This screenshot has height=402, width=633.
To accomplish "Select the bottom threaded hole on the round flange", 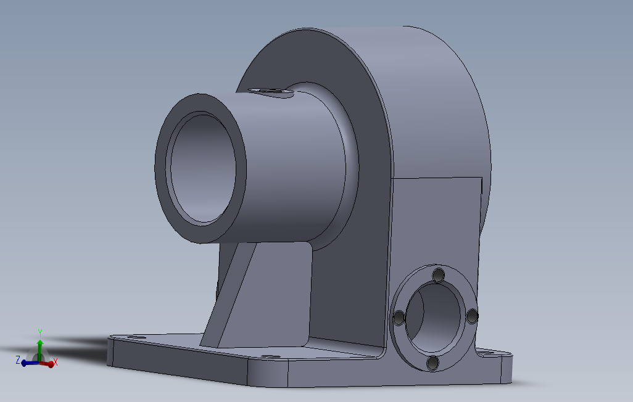I will point(432,363).
